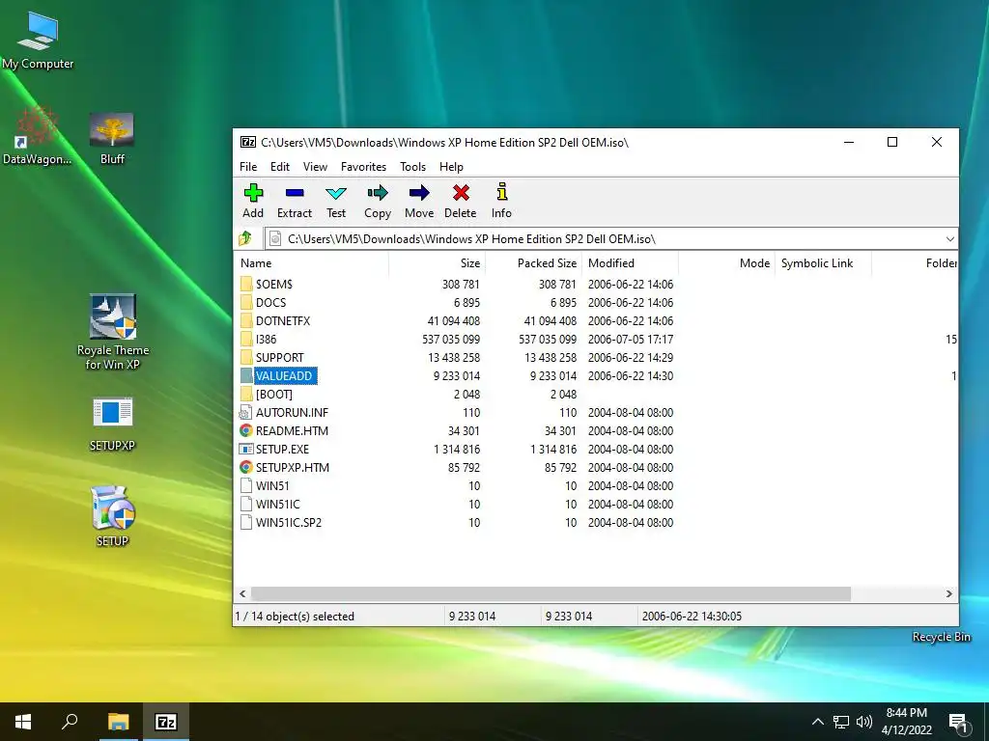Select the WIN51IC file name

[x=277, y=504]
